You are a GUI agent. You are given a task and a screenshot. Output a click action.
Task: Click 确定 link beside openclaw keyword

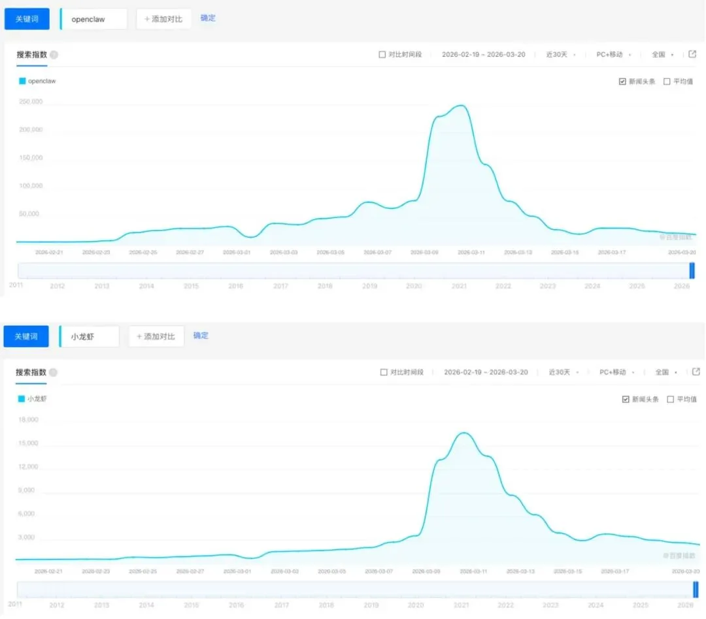208,18
